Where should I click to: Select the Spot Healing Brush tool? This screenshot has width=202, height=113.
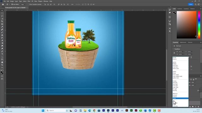(2, 30)
